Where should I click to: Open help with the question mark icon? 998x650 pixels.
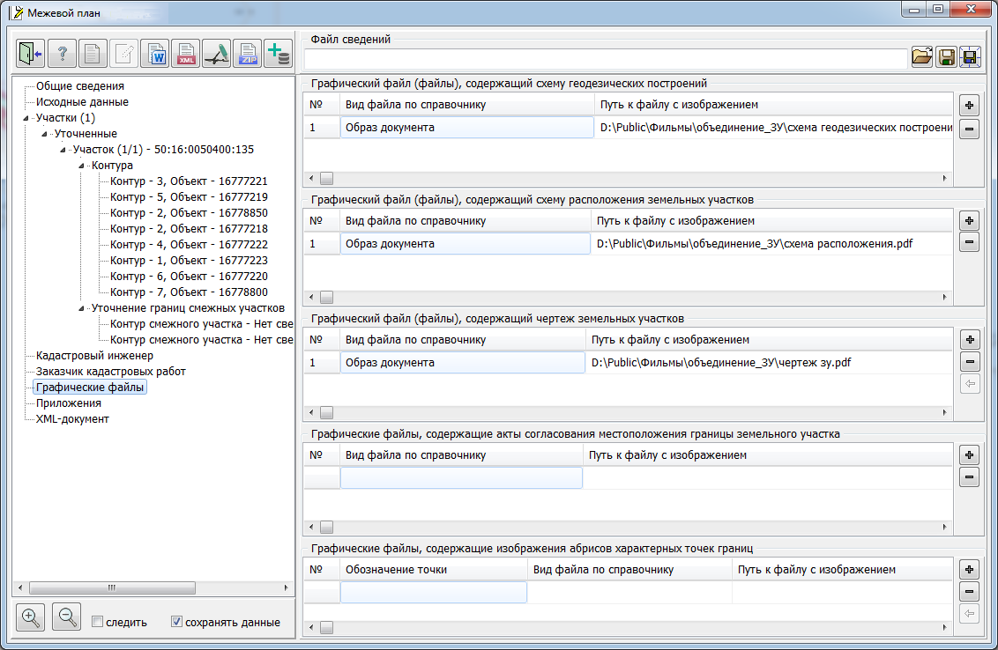(x=62, y=54)
